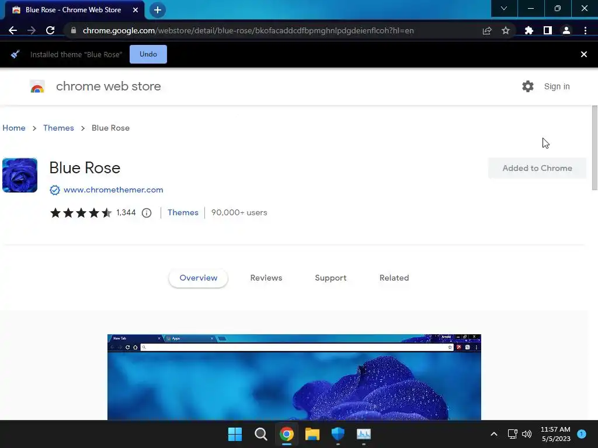
Task: Click the theme paintbrush icon in infobar
Action: click(15, 54)
